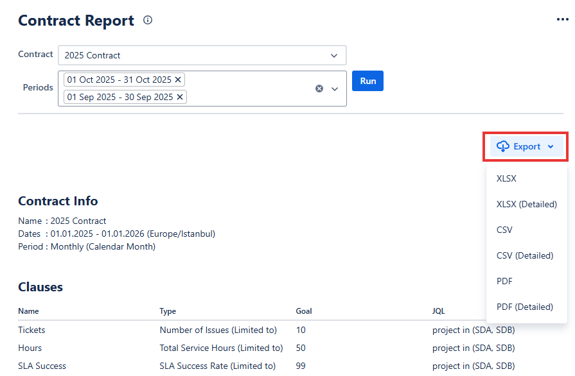The image size is (575, 376).
Task: Click the Hours clause name
Action: click(30, 348)
